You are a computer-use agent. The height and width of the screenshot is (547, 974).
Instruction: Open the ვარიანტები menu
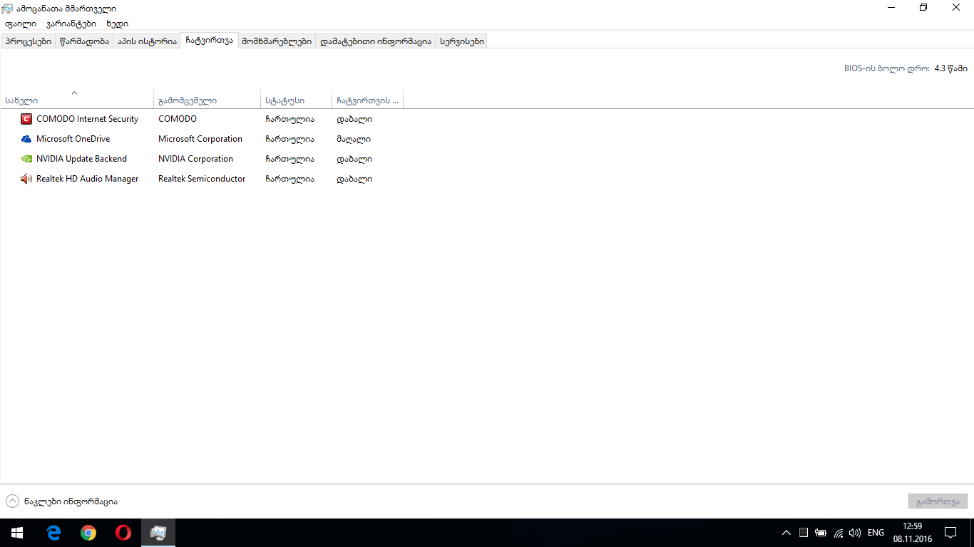[71, 24]
